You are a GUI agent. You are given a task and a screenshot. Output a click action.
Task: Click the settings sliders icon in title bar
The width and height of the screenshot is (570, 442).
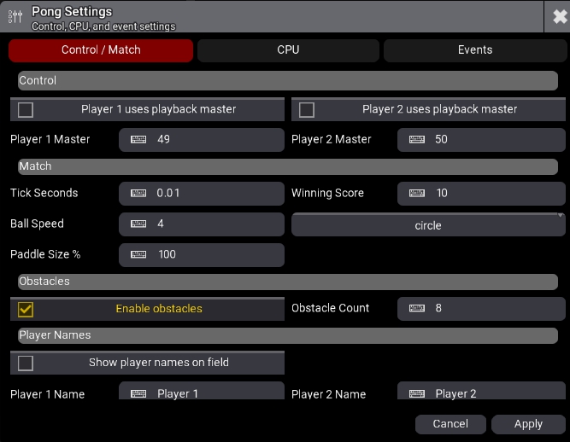coord(15,16)
